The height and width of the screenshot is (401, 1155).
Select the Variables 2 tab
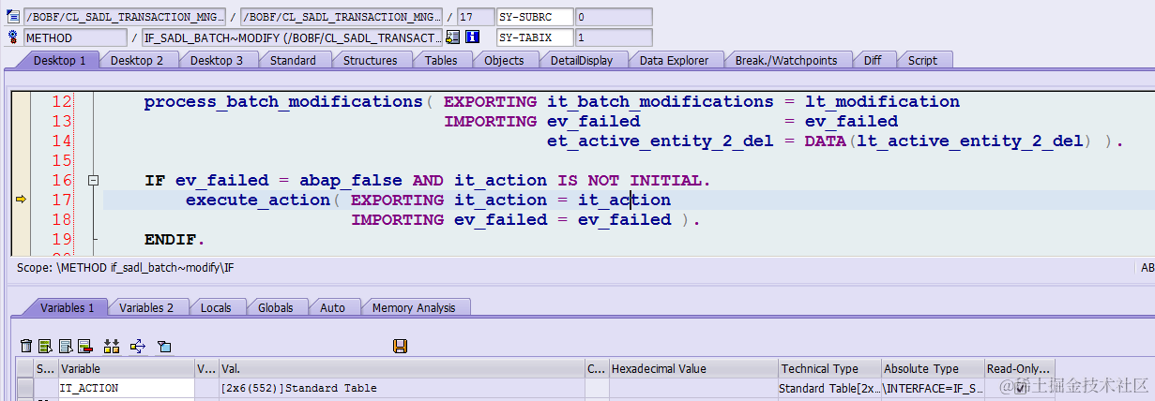click(146, 307)
